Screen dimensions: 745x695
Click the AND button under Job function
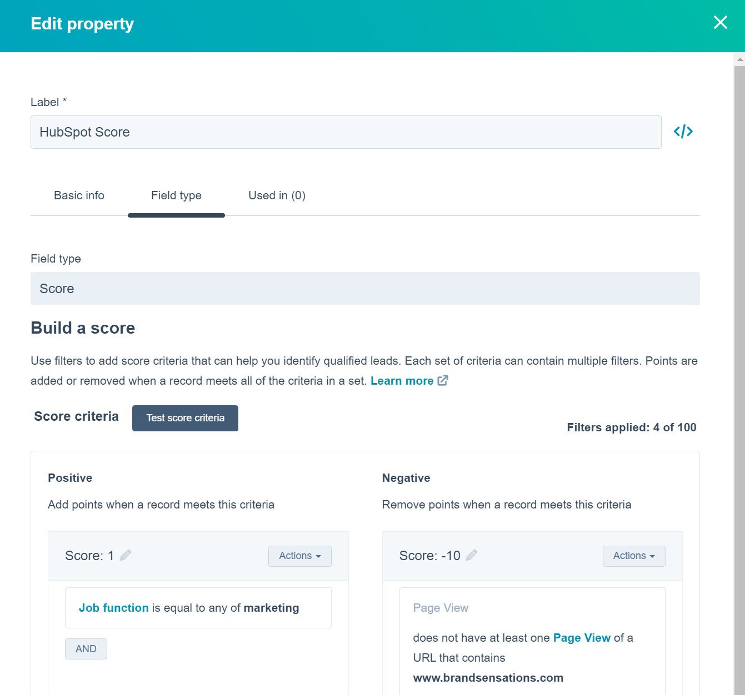click(86, 649)
